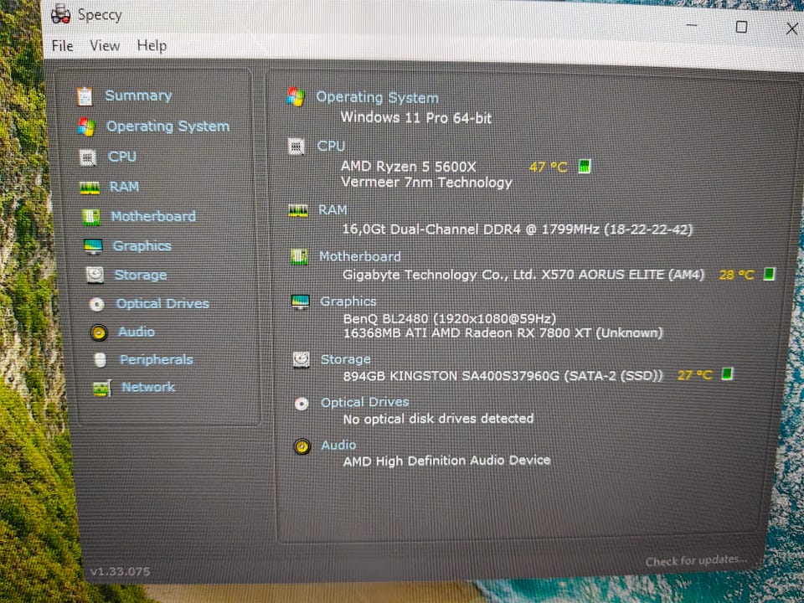This screenshot has width=804, height=603.
Task: Go to the CPU section in sidebar
Action: 122,157
